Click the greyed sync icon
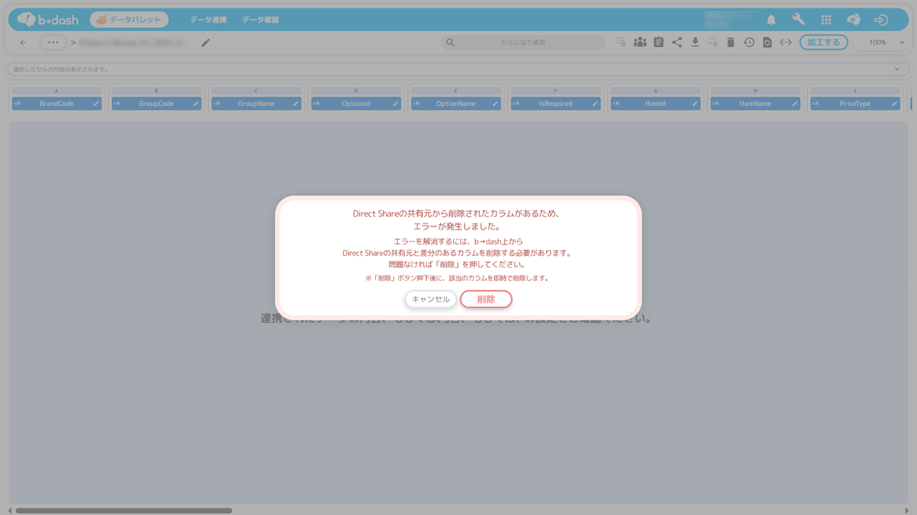917x515 pixels. pos(713,42)
